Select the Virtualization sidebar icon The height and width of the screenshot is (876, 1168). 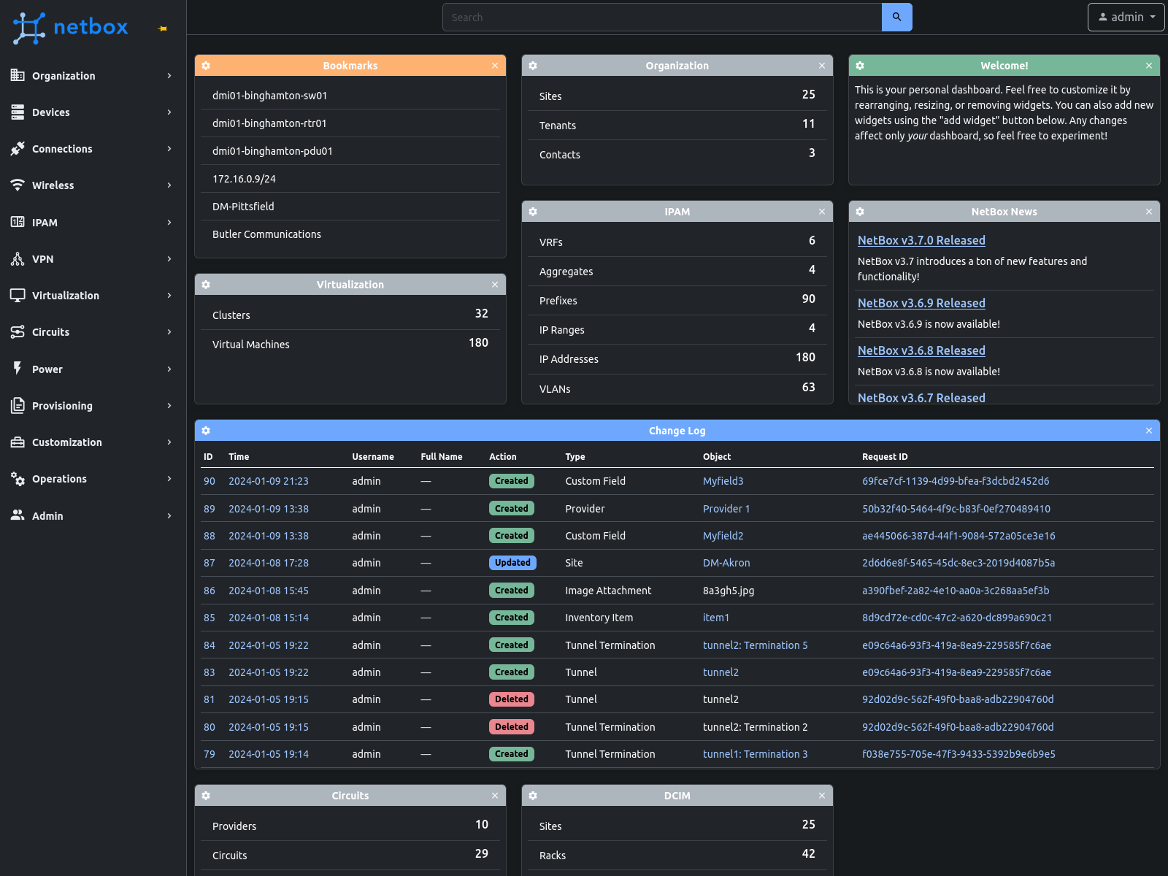tap(18, 296)
